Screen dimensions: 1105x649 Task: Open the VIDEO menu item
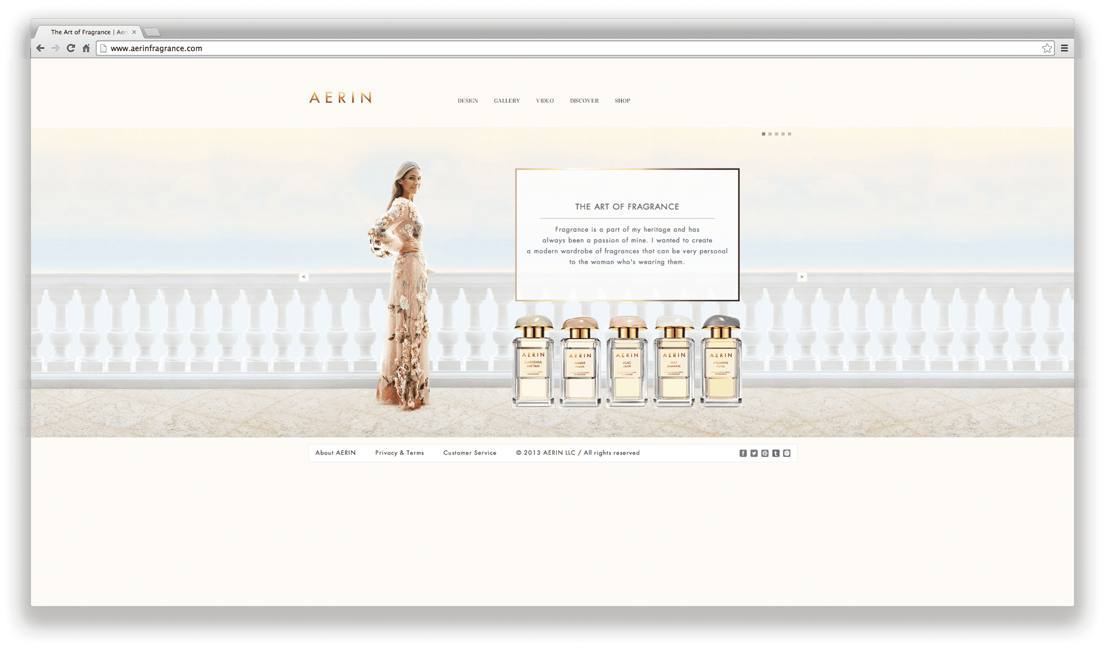[545, 101]
